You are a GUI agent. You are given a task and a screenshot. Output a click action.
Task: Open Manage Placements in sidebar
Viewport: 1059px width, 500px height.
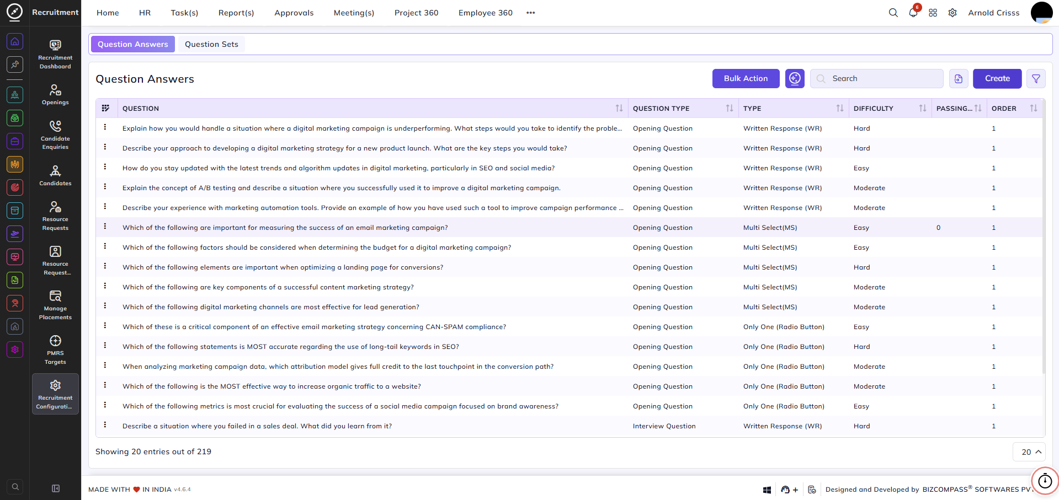(55, 305)
